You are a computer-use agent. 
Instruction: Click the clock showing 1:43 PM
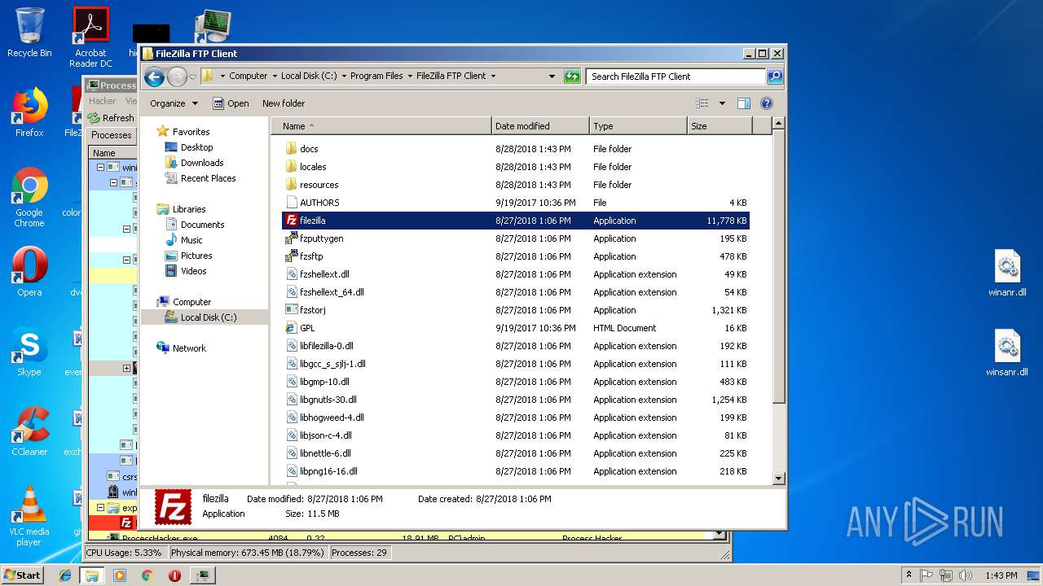coord(1001,575)
